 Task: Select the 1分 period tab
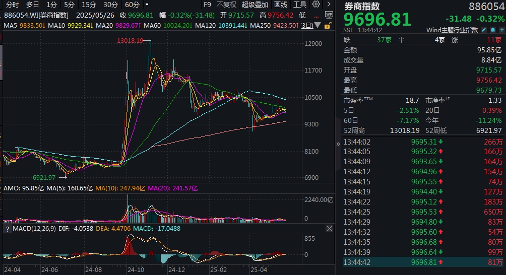[51, 5]
